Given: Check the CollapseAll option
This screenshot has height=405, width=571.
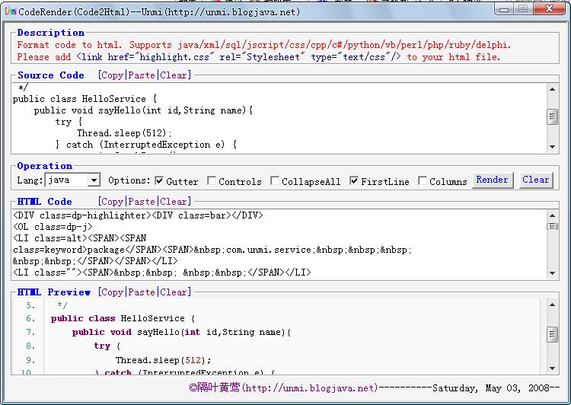Looking at the screenshot, I should (275, 181).
